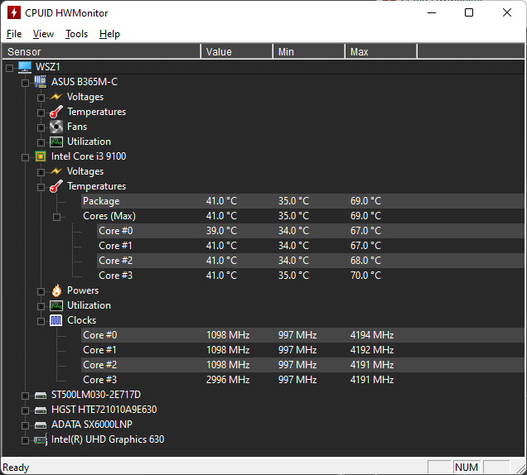Image resolution: width=527 pixels, height=475 pixels.
Task: Click the WSZ1 computer monitor icon
Action: [x=25, y=67]
